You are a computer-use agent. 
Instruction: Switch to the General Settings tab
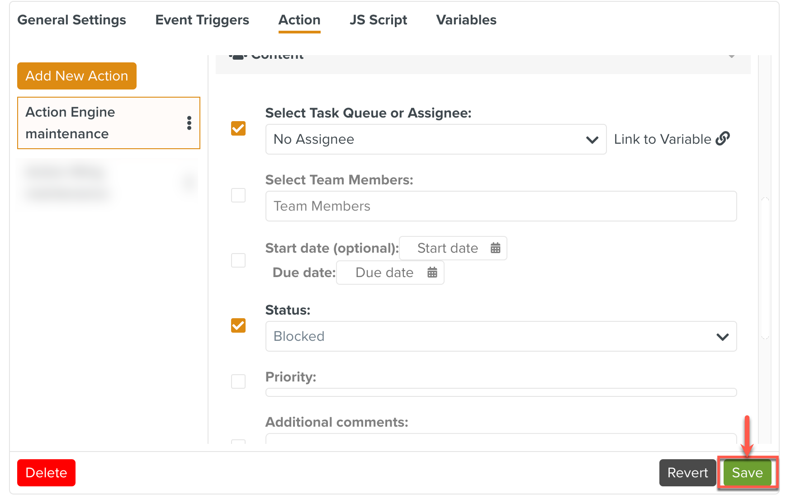[71, 20]
